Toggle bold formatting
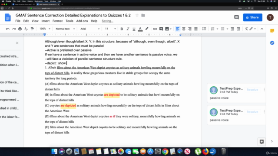The image size is (278, 156). (x=122, y=29)
